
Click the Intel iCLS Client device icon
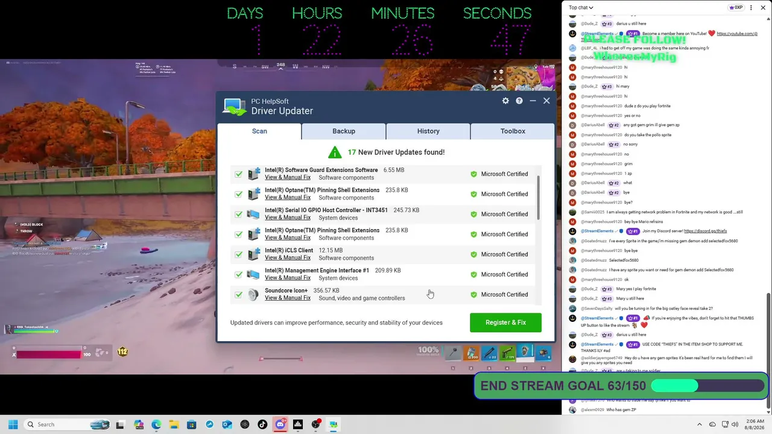click(x=253, y=254)
